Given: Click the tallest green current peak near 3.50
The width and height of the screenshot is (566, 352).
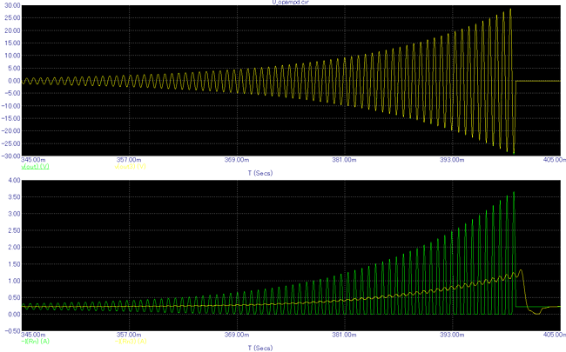Looking at the screenshot, I should tap(514, 193).
